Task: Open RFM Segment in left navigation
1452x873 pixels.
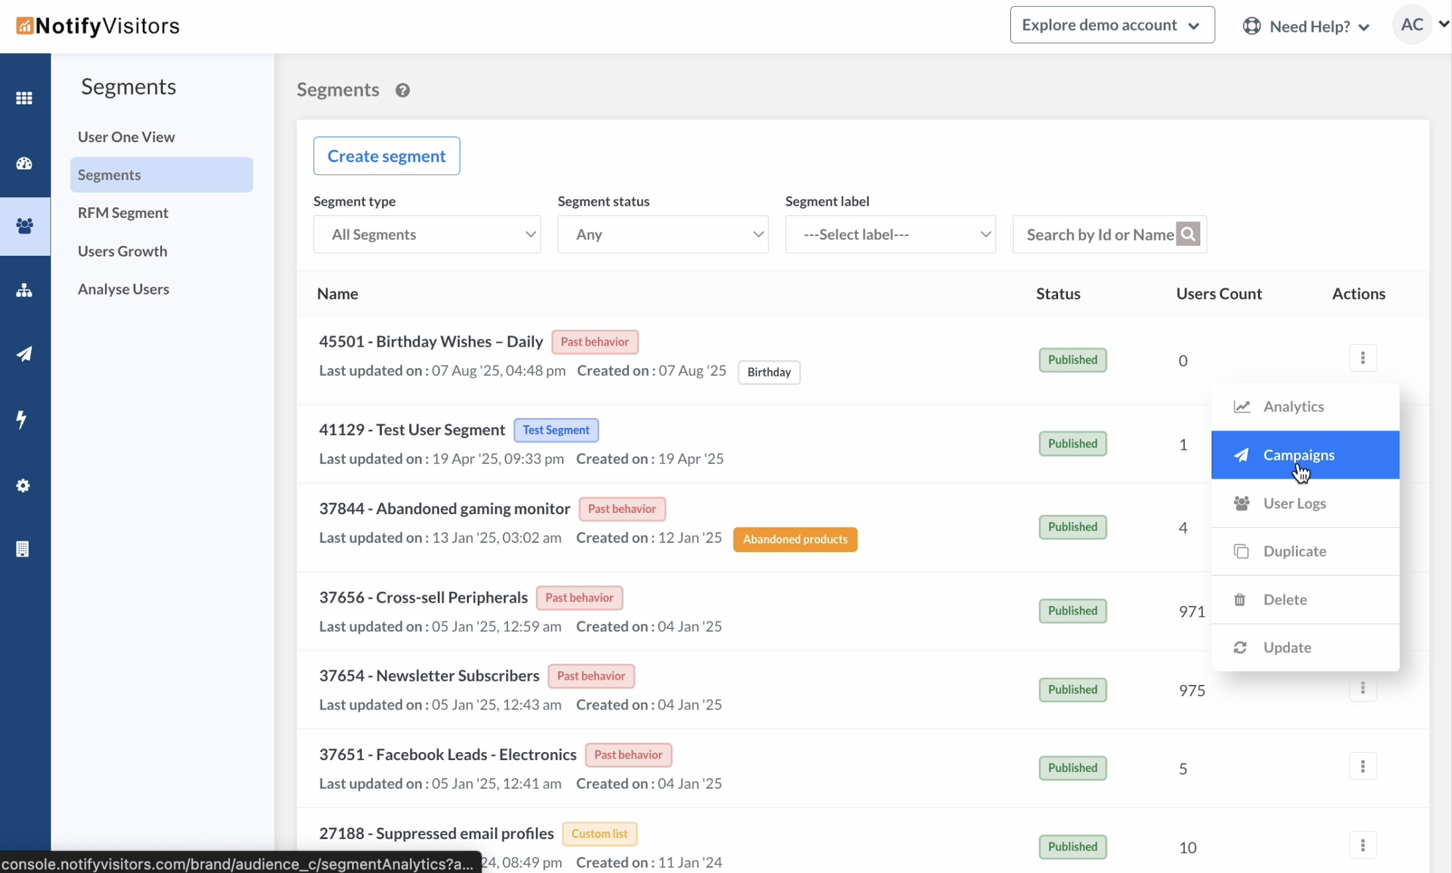Action: [x=123, y=213]
